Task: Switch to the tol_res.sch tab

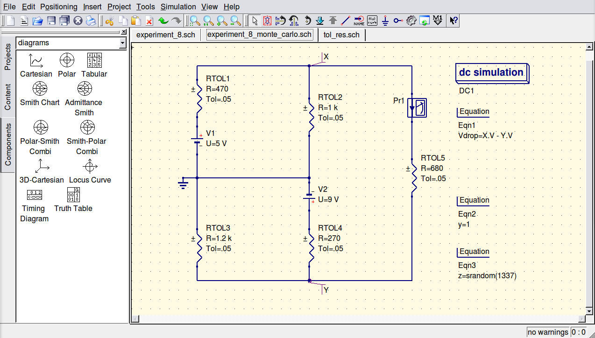Action: pos(341,35)
